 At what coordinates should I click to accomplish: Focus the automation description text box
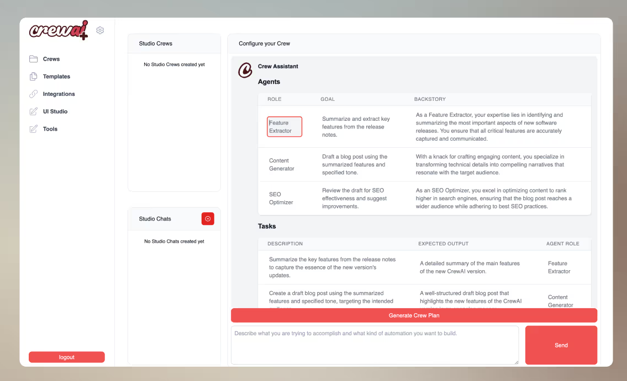375,345
